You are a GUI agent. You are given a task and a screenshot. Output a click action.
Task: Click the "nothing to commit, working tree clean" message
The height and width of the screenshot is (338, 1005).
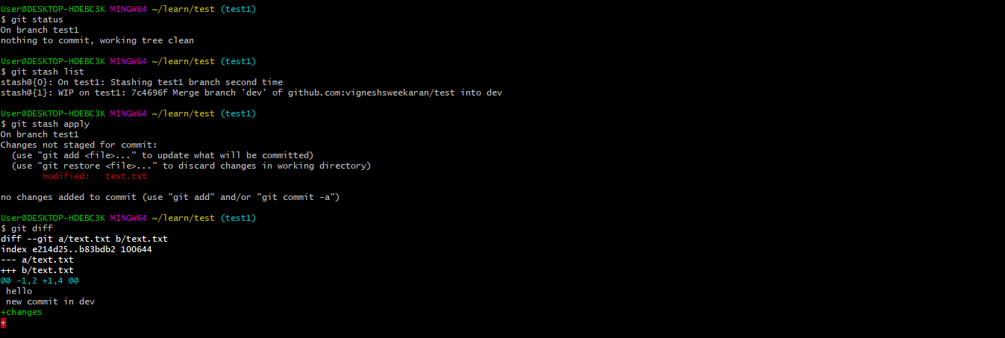coord(97,40)
